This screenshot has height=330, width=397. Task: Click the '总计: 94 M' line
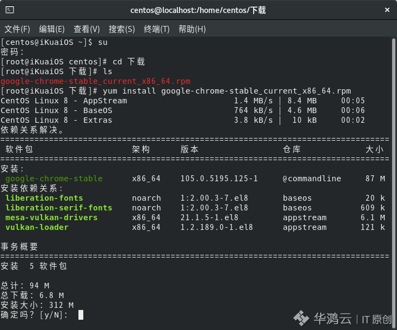[x=25, y=286]
